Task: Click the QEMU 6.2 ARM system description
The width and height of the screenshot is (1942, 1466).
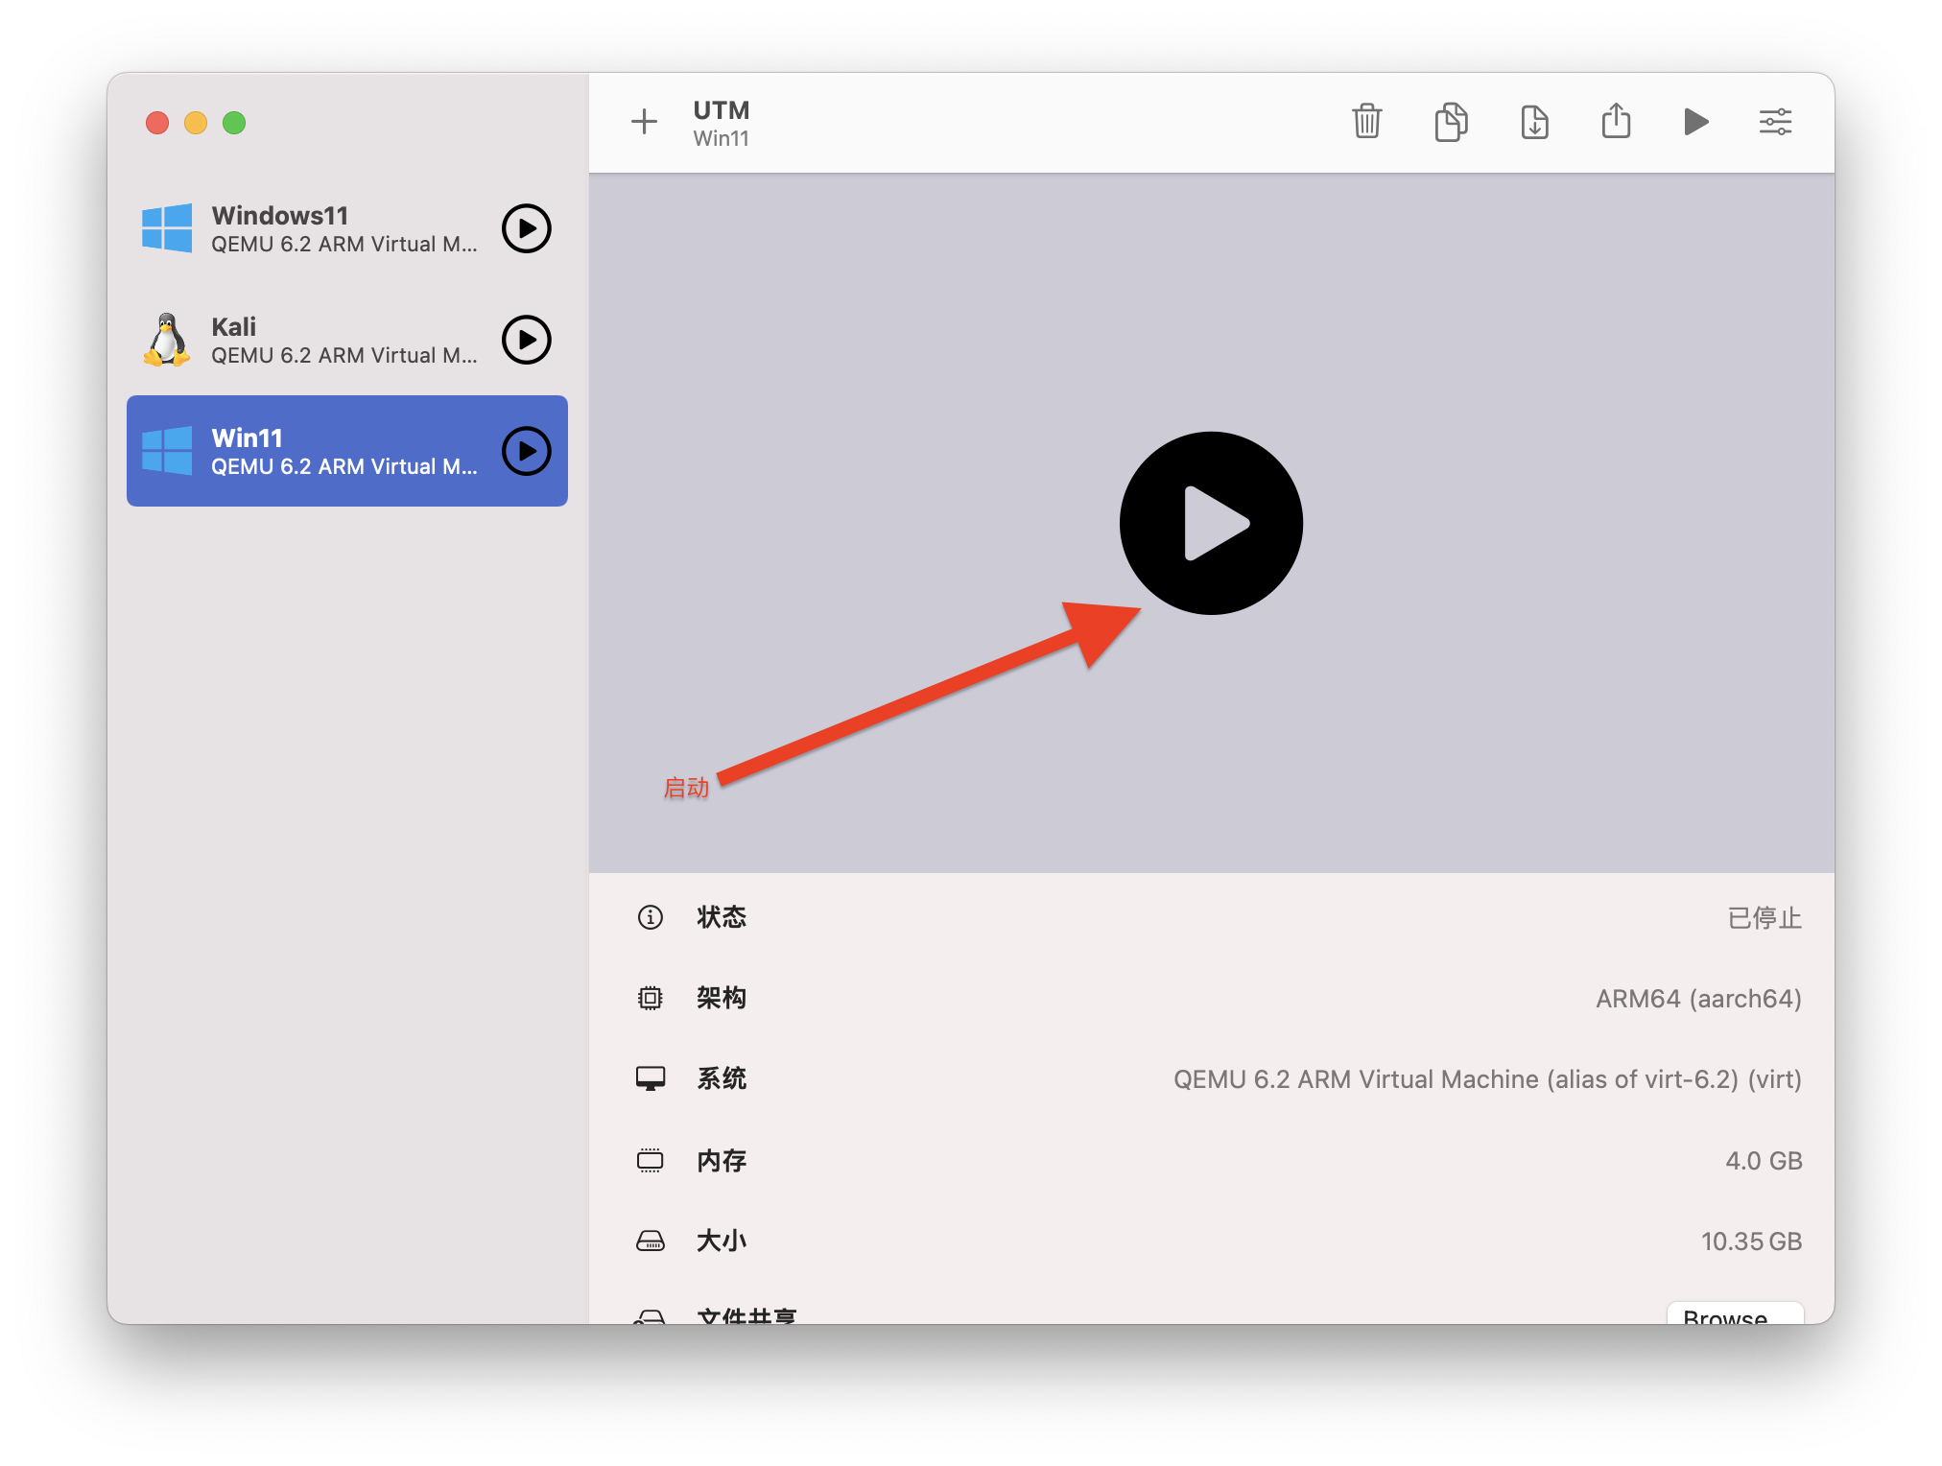Action: pos(1487,1078)
